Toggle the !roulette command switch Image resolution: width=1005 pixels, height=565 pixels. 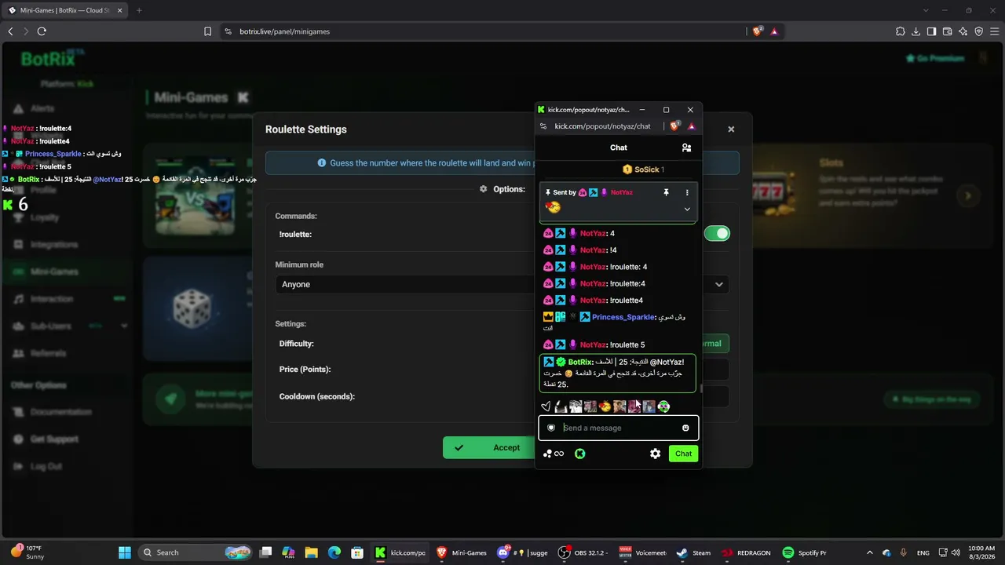[717, 233]
